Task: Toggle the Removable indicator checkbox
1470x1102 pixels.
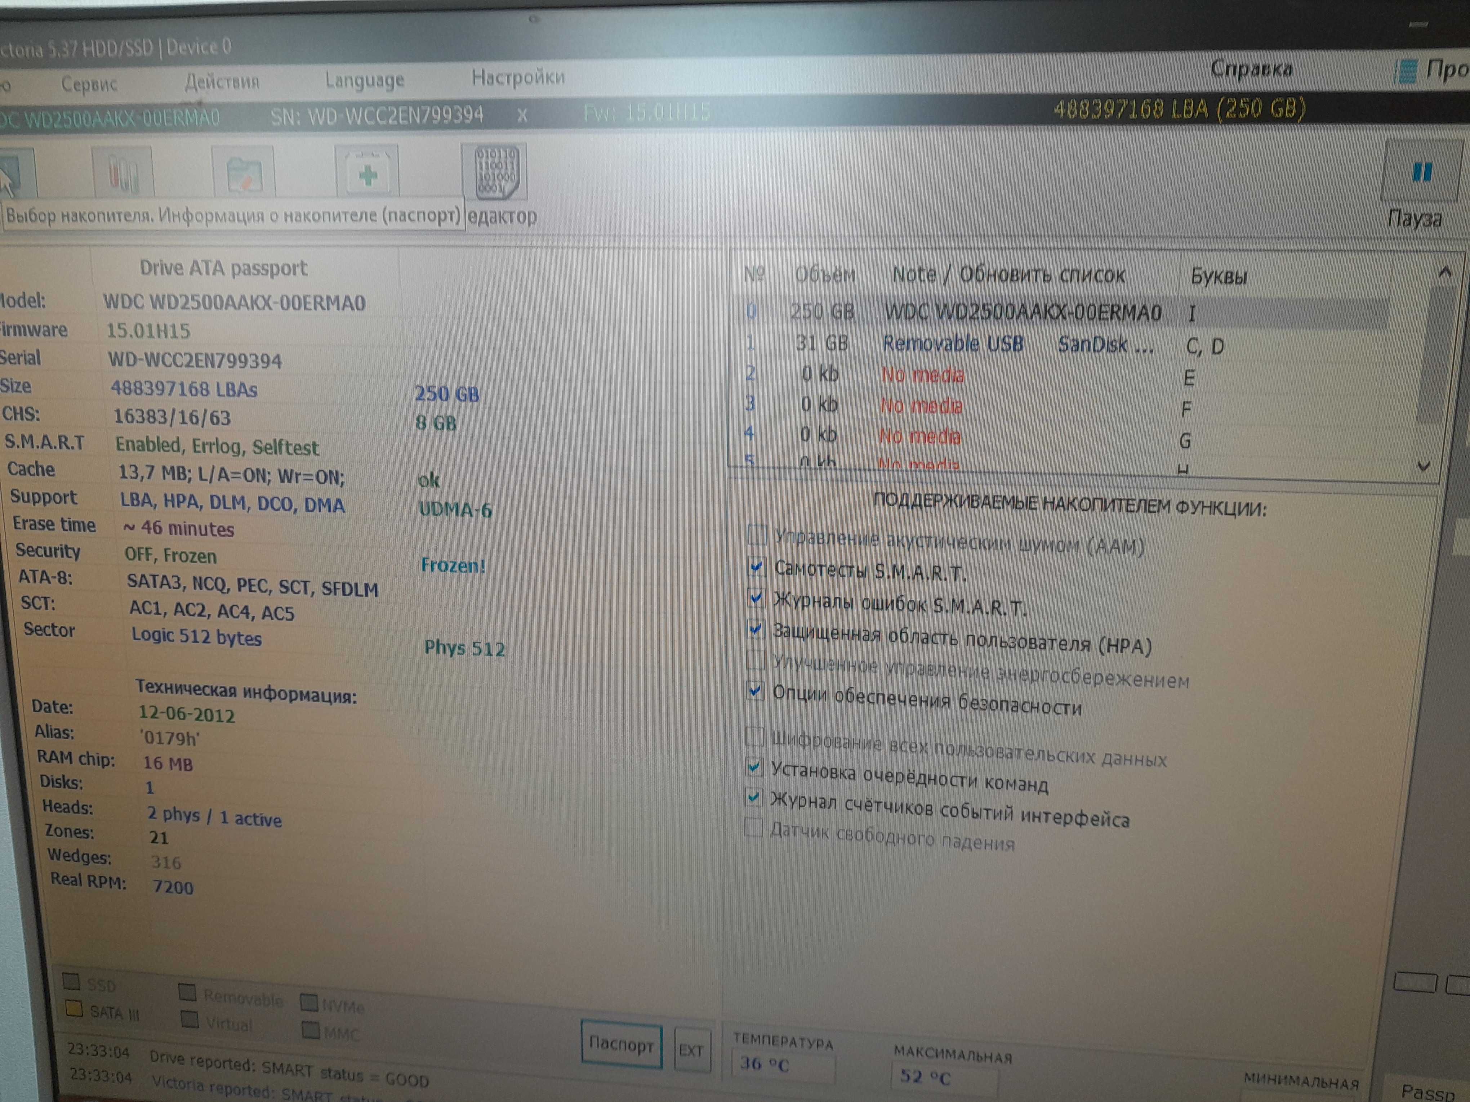Action: (x=187, y=992)
